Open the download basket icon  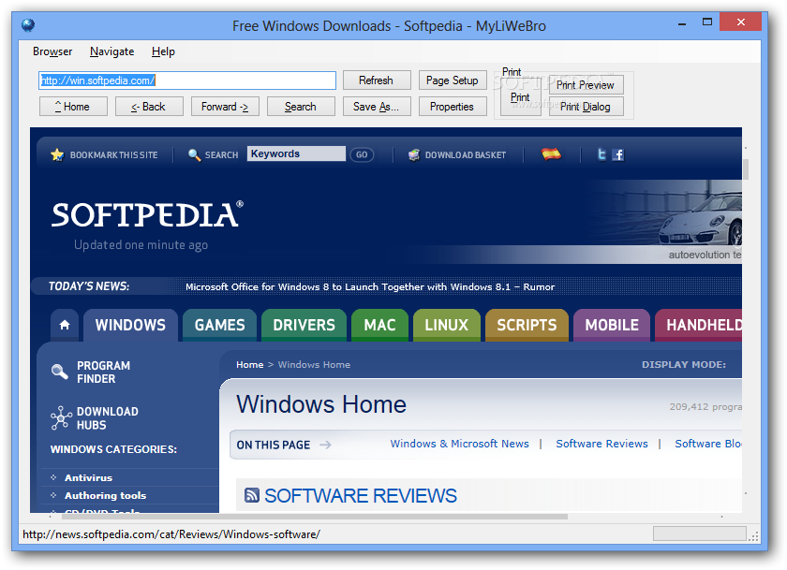coord(413,155)
